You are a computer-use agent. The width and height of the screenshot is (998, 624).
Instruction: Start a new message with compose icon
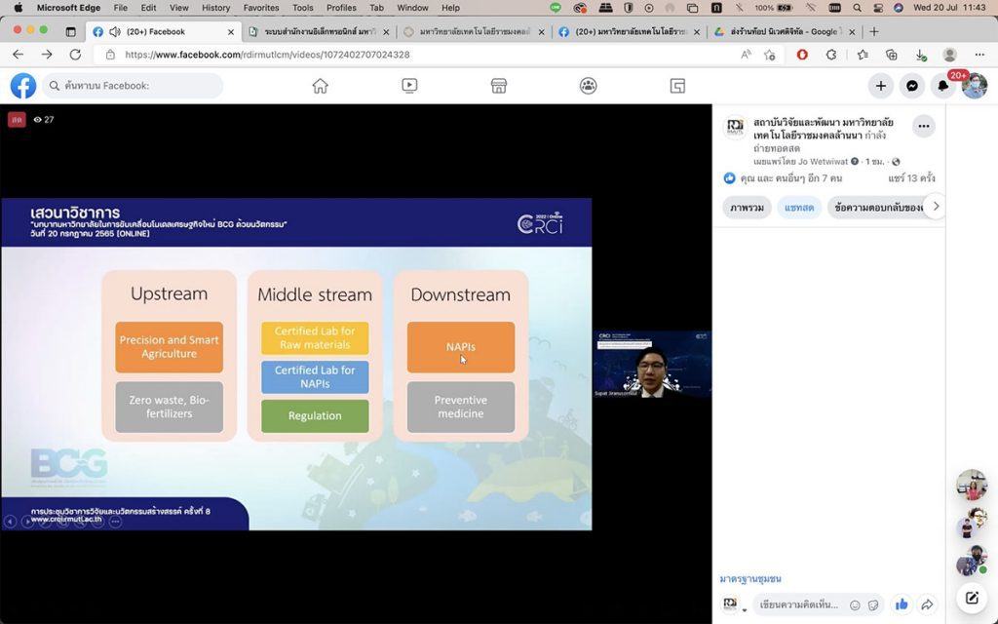coord(972,598)
